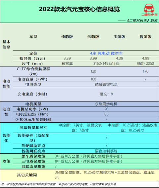Image resolution: width=159 pixels, height=188 pixels.
Task: Select the 磷酸铁锂电池 cell
Action: click(106, 84)
